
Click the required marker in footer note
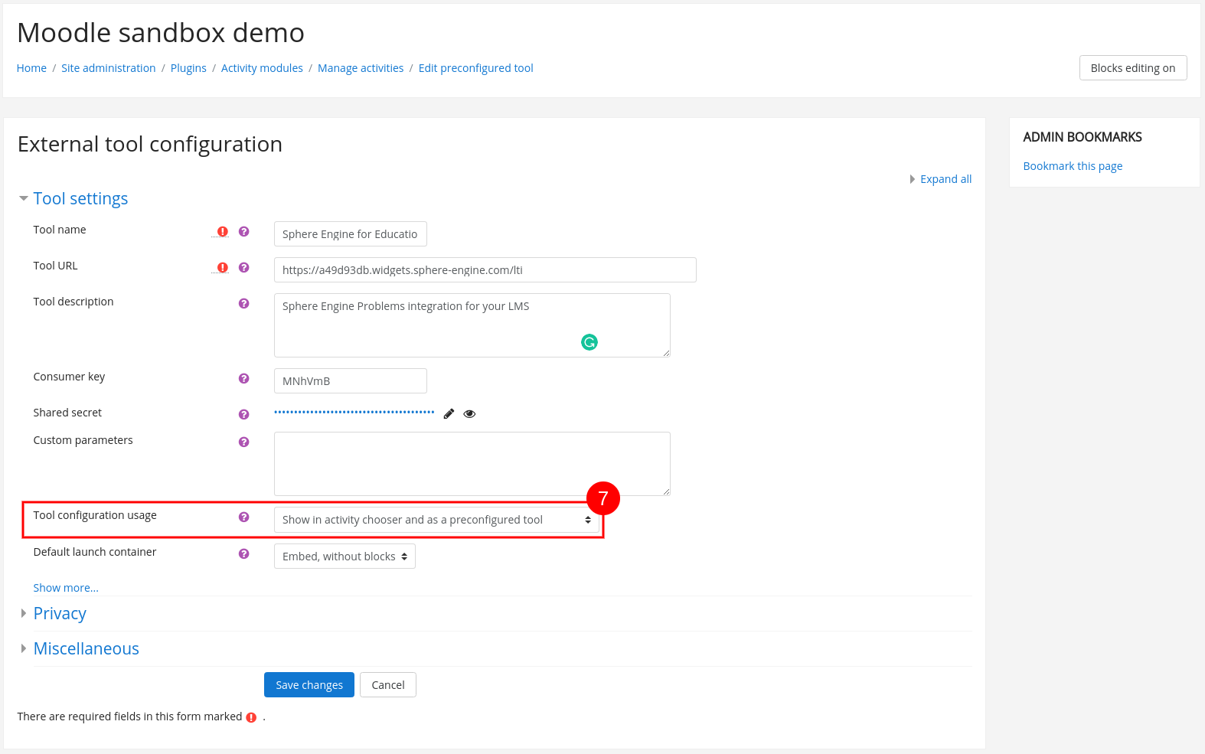pos(251,717)
